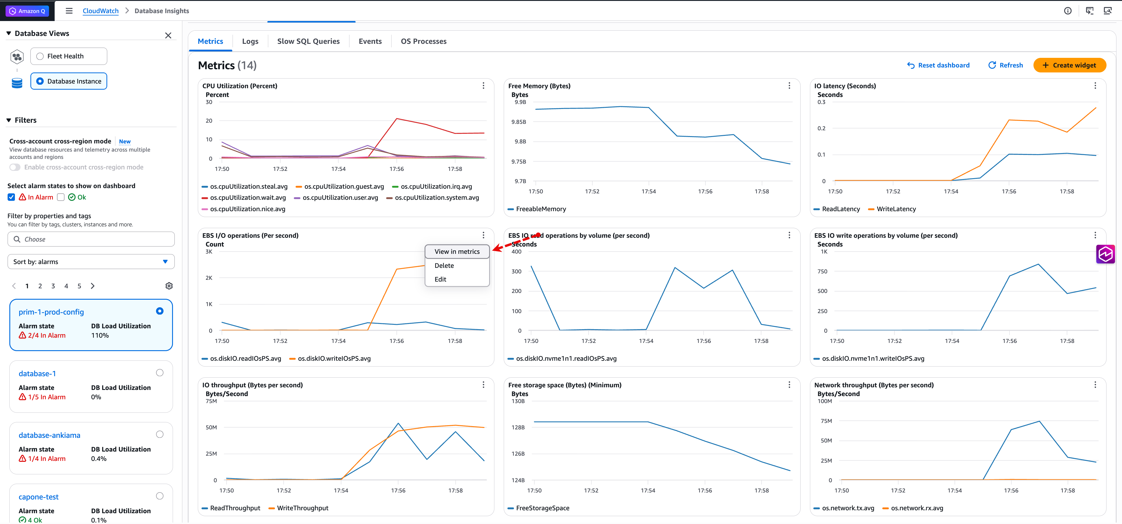This screenshot has width=1122, height=524.
Task: Click the Create widget button
Action: 1069,65
